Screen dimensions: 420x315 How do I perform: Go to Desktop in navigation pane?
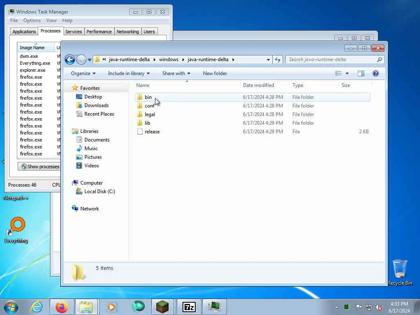click(93, 97)
